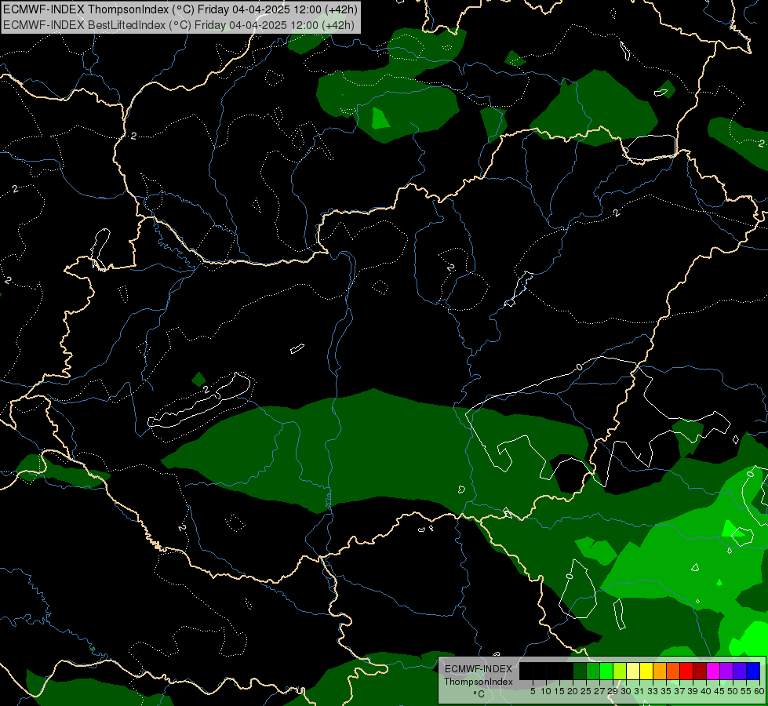Viewport: 768px width, 706px height.
Task: Click legend tick value "30"
Action: [x=626, y=691]
